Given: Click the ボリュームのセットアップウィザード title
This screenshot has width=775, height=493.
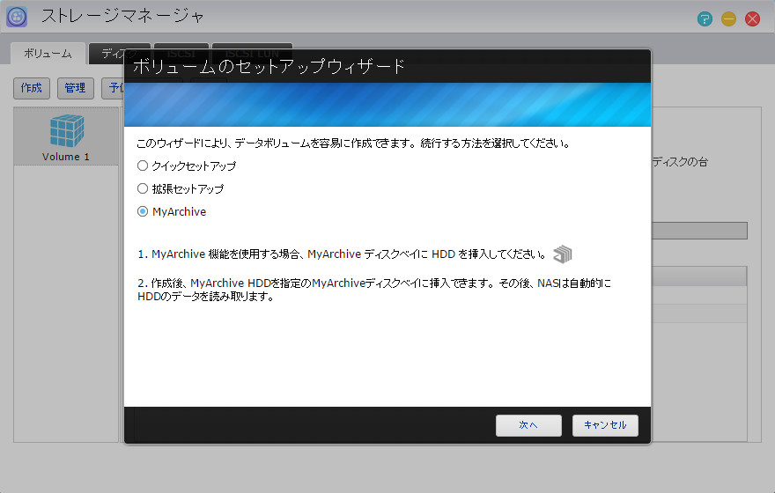Looking at the screenshot, I should (x=269, y=66).
